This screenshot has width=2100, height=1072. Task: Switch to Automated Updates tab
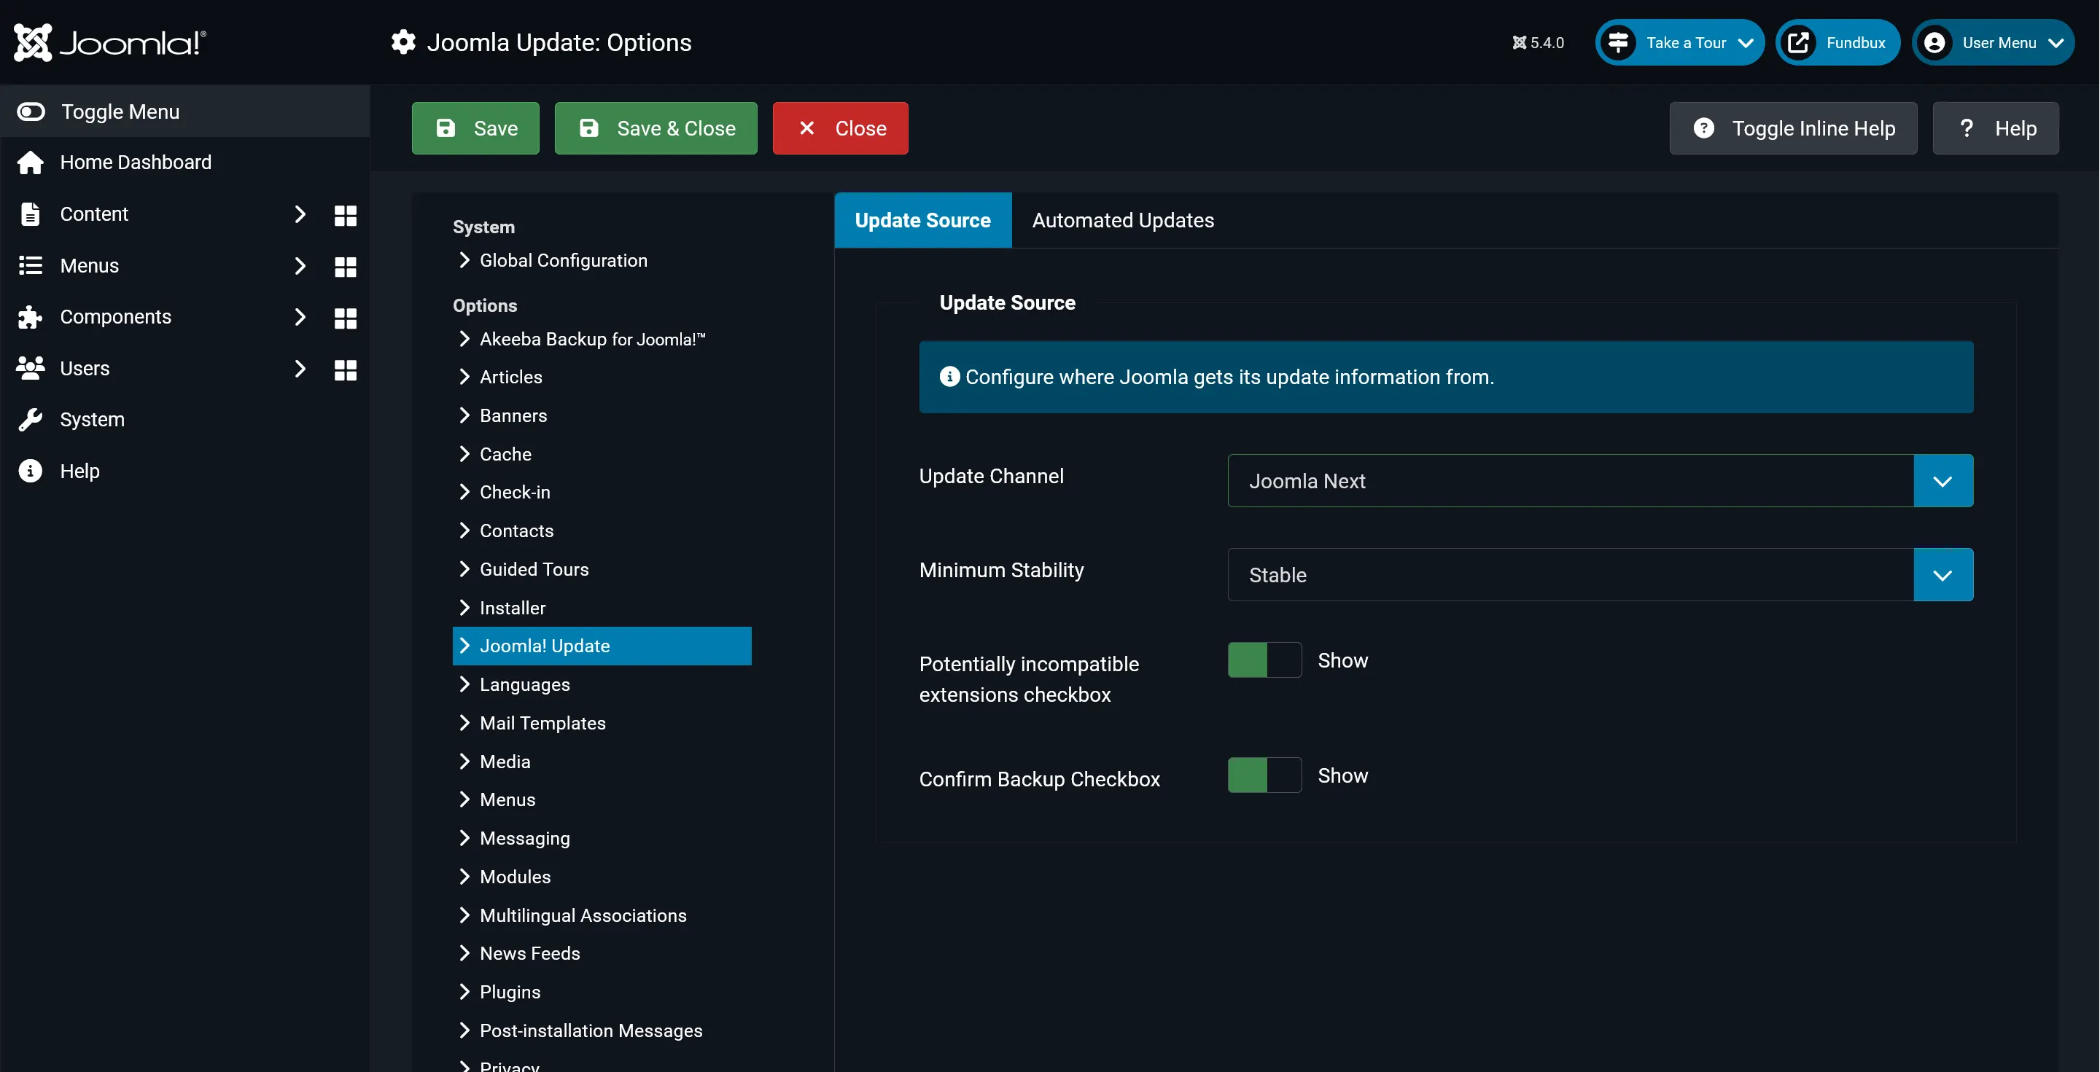point(1123,221)
